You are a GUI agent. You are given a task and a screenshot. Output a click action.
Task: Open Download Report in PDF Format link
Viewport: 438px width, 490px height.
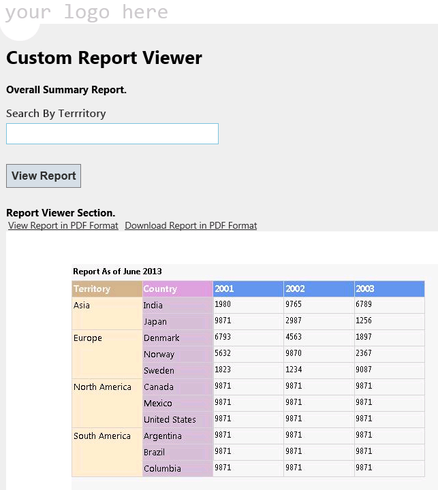click(x=191, y=225)
